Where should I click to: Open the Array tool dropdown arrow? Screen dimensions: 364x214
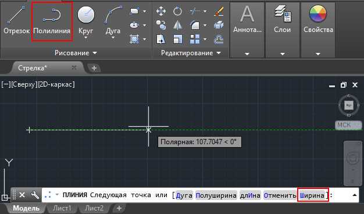pyautogui.click(x=205, y=39)
